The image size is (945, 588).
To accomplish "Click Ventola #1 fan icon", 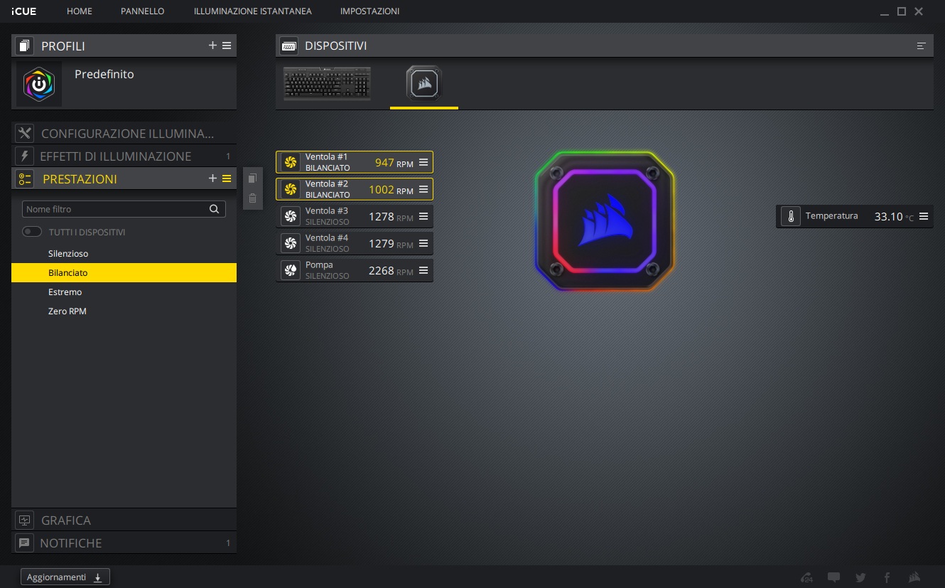I will coord(290,163).
